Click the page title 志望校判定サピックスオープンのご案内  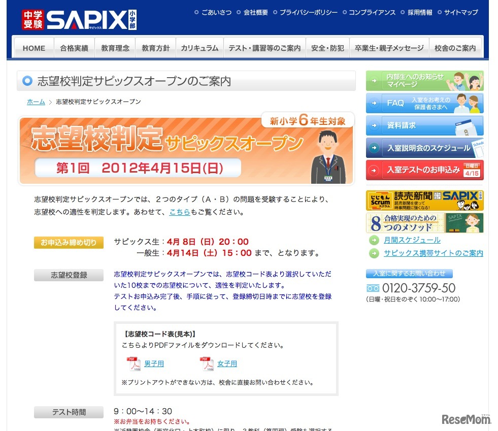click(x=134, y=81)
